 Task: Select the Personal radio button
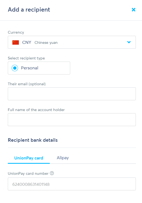[15, 68]
